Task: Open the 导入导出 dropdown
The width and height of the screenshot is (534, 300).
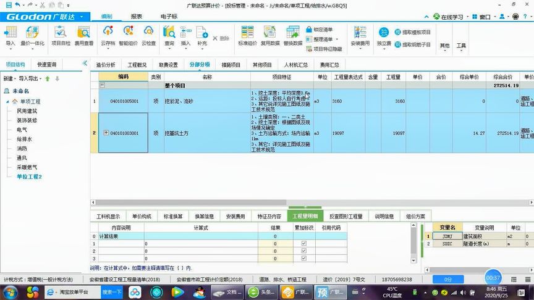Action: point(30,78)
